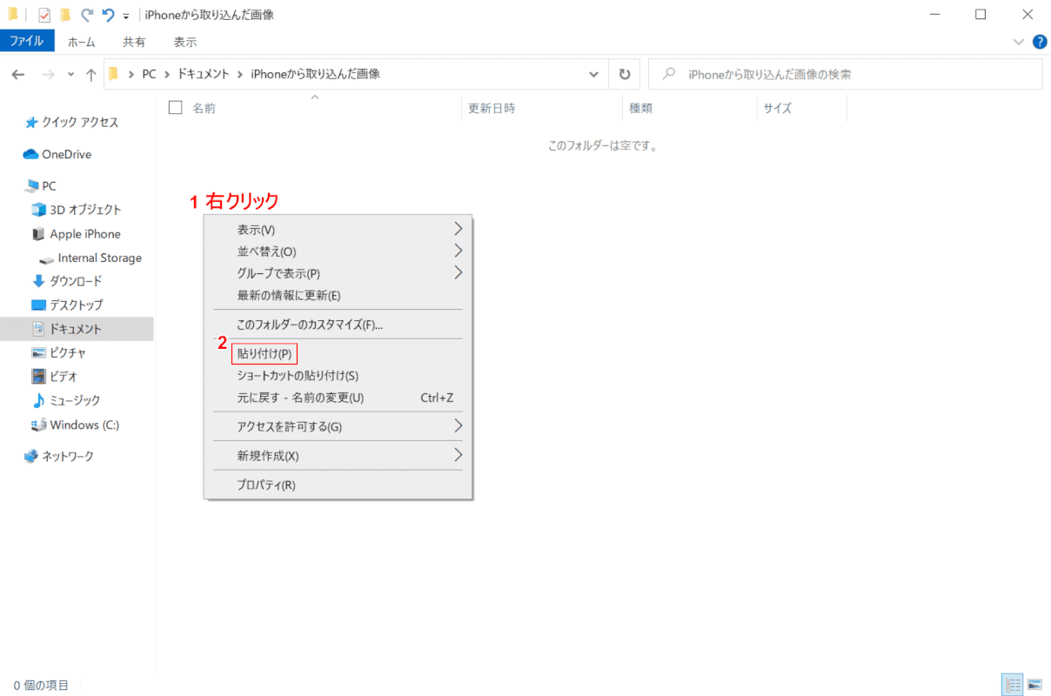Choose 最新の情報に更新(E) in context menu
The width and height of the screenshot is (1051, 696).
click(x=338, y=296)
